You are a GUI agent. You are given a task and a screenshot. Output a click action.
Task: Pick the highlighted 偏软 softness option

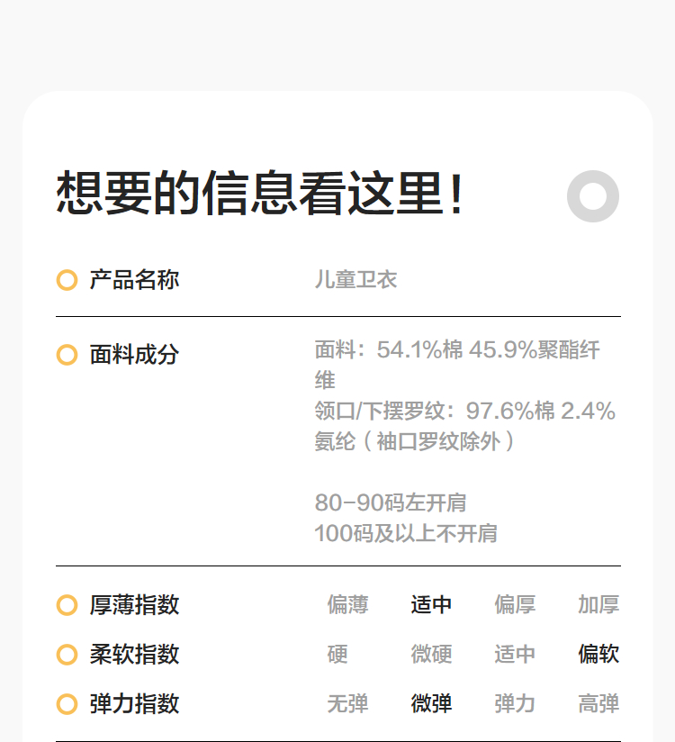(x=598, y=655)
